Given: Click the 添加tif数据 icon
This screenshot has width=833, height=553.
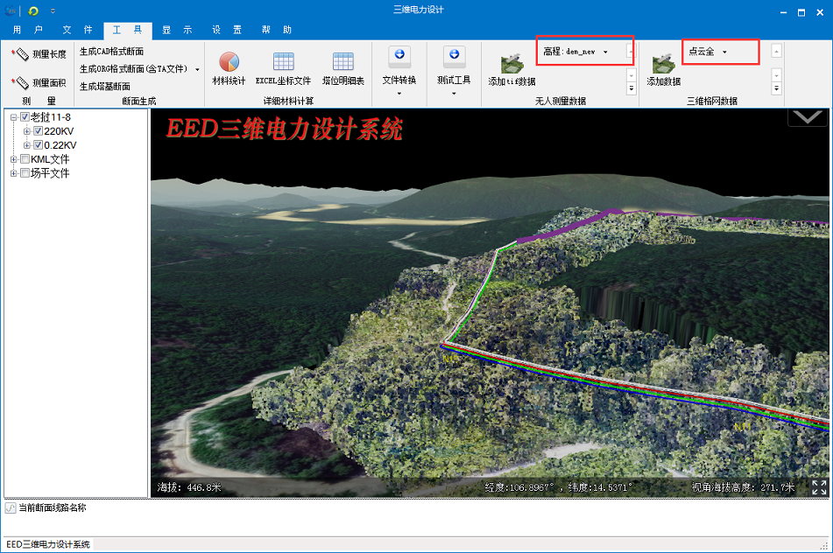Looking at the screenshot, I should click(x=512, y=65).
